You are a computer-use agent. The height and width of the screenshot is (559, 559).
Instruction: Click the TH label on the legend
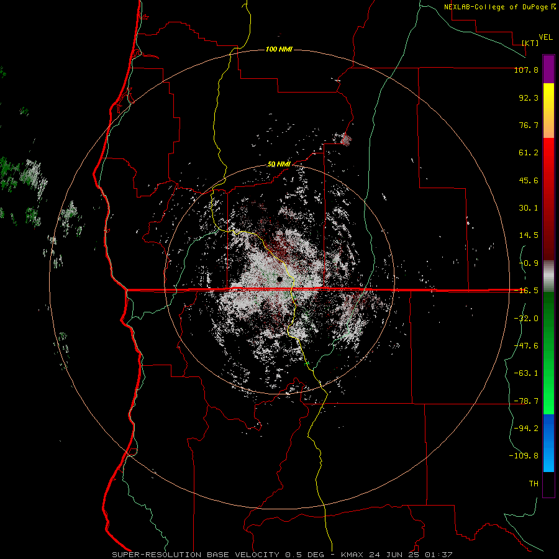coord(534,483)
